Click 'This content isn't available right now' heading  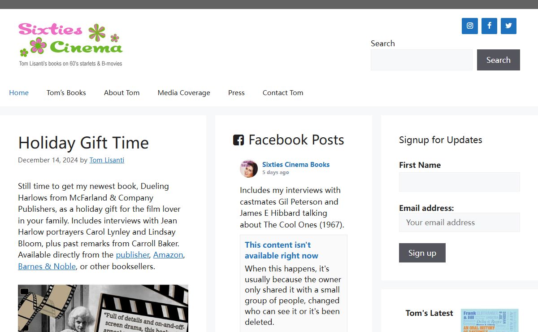coord(282,250)
